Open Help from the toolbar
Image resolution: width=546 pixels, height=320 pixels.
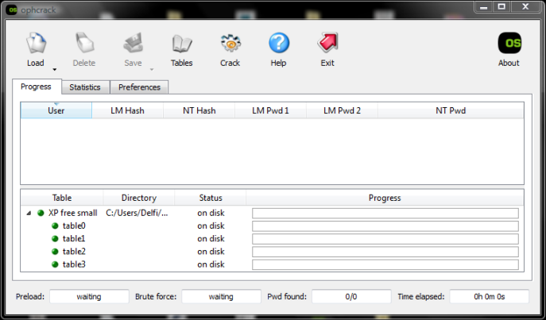pos(279,43)
